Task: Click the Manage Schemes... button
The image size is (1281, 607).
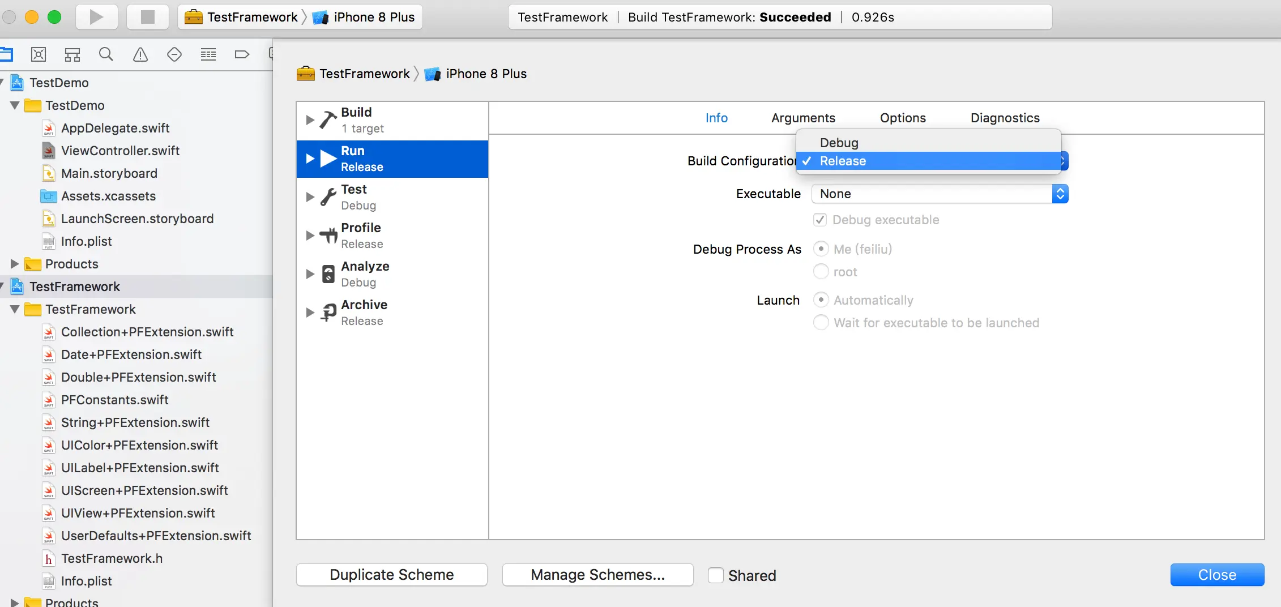Action: point(598,575)
